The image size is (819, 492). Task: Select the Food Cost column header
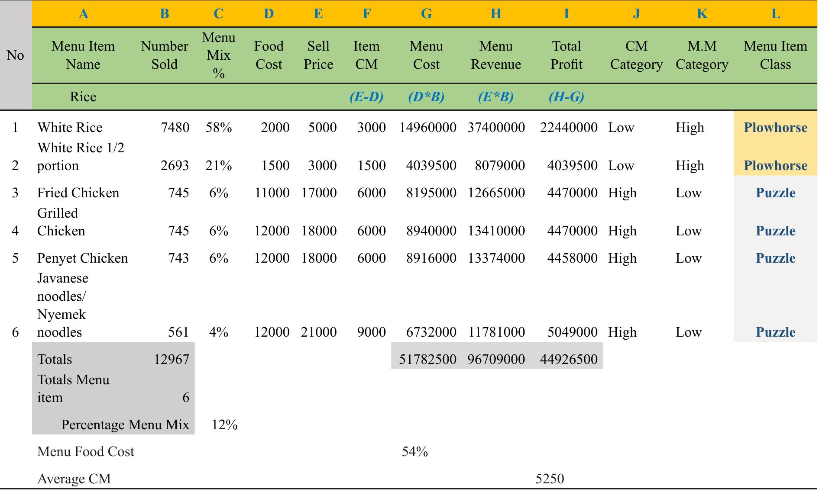coord(269,55)
